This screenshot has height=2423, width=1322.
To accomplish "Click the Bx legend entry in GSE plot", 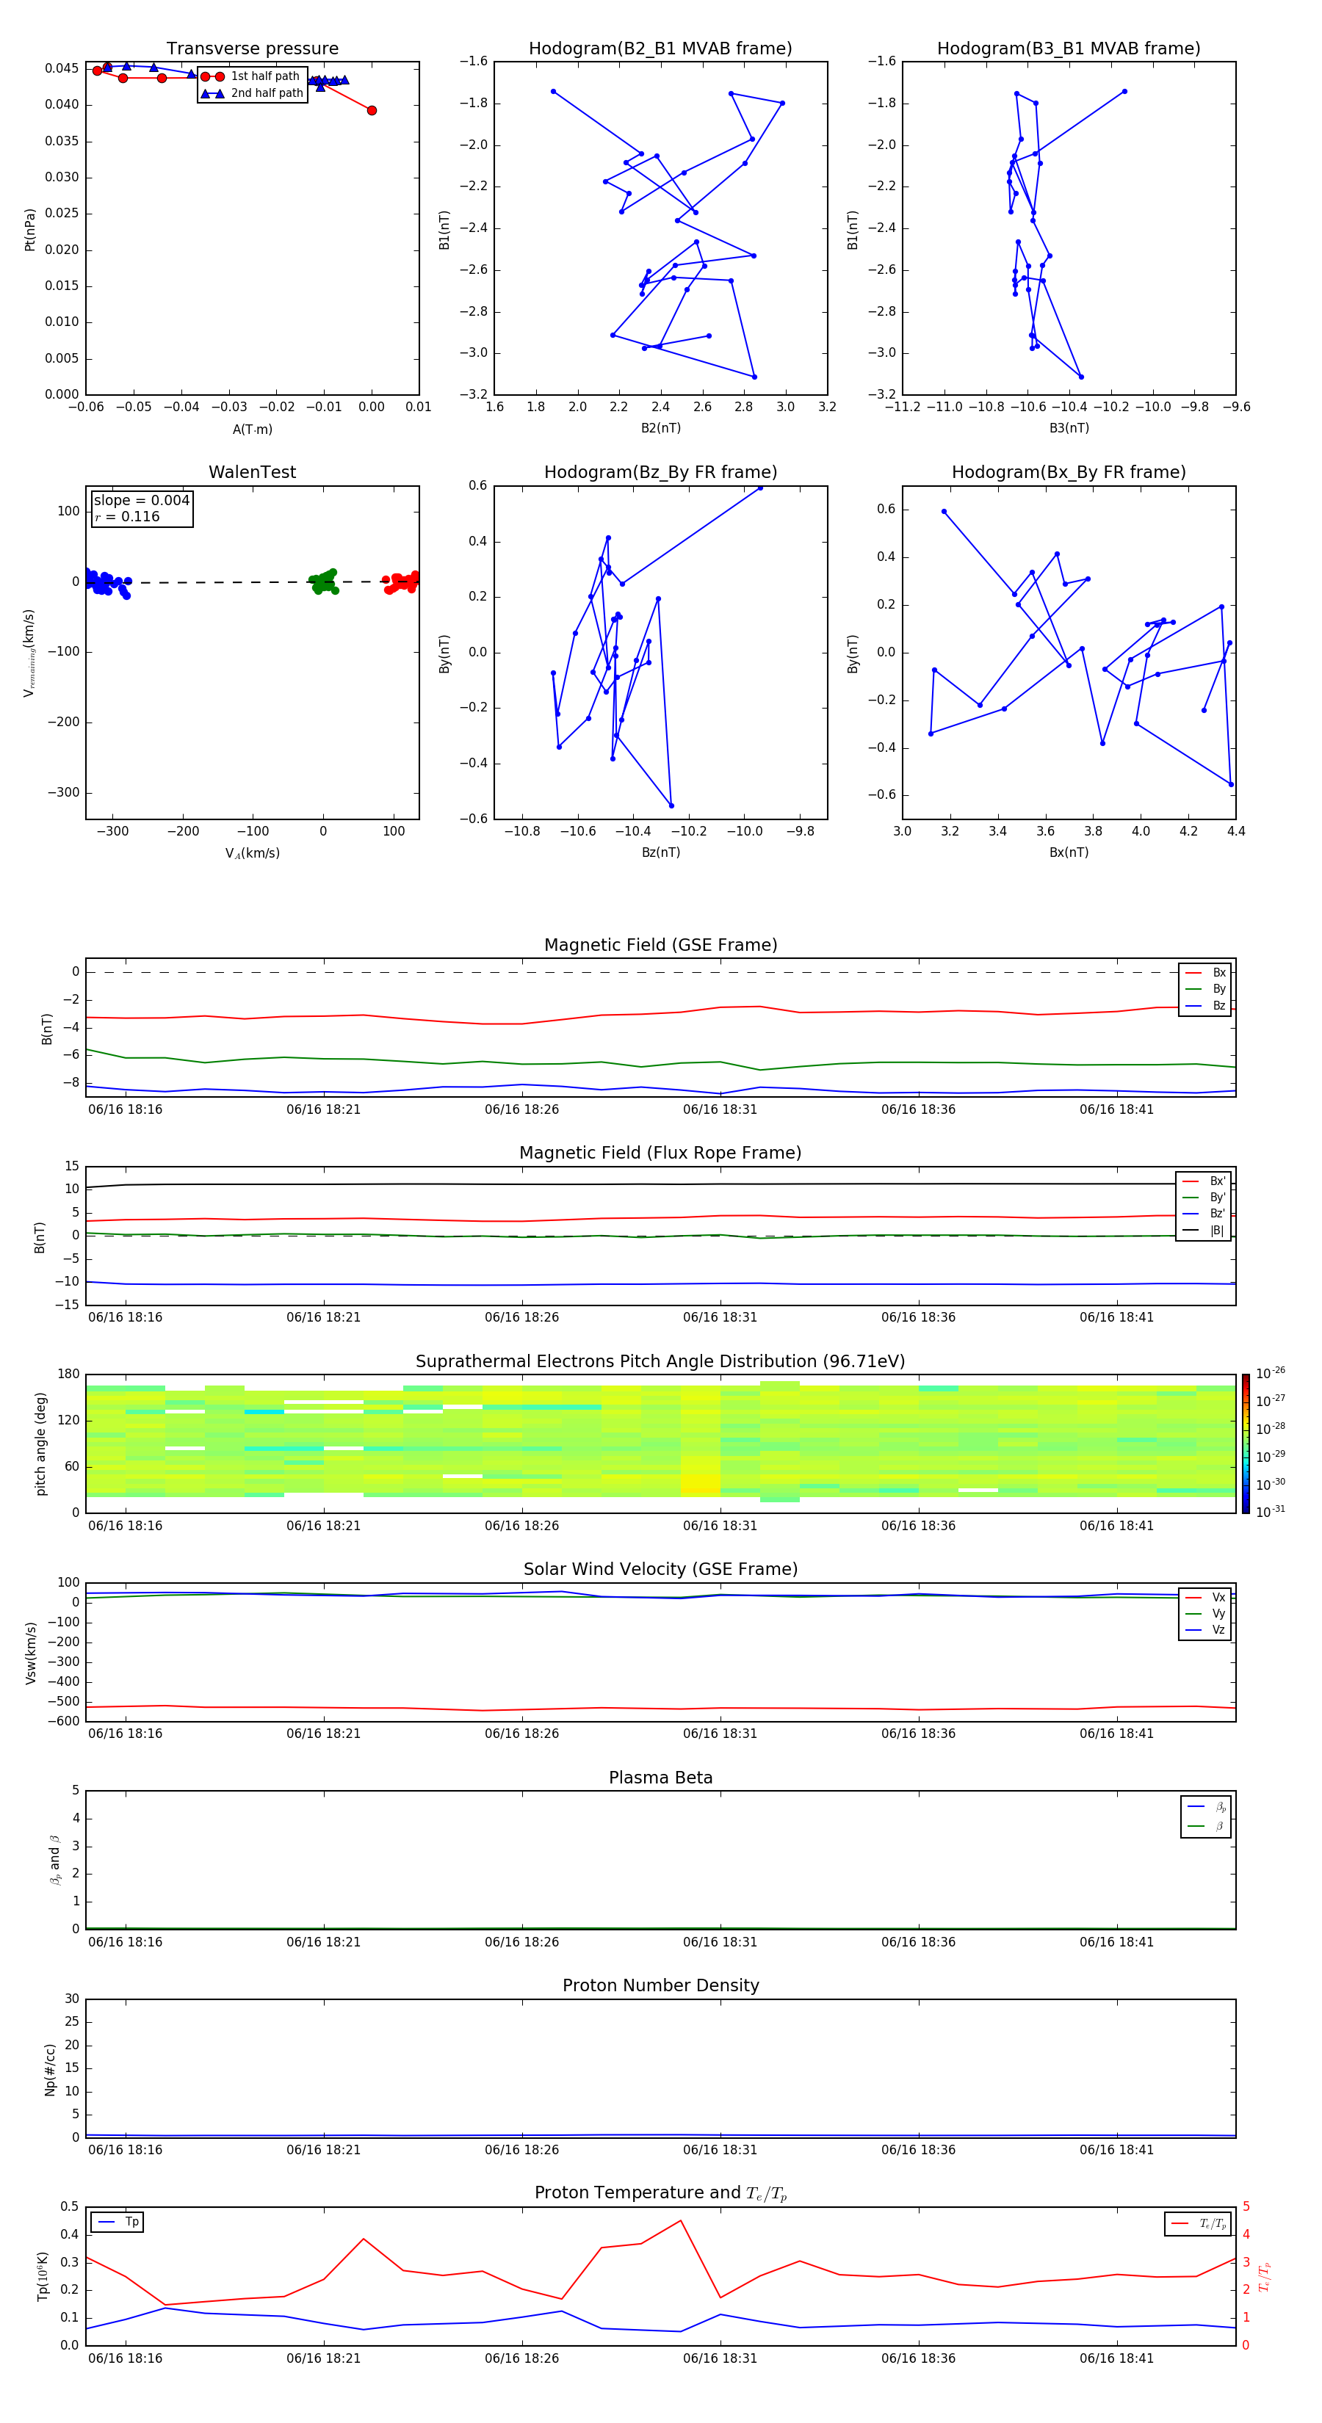I will coord(1205,973).
